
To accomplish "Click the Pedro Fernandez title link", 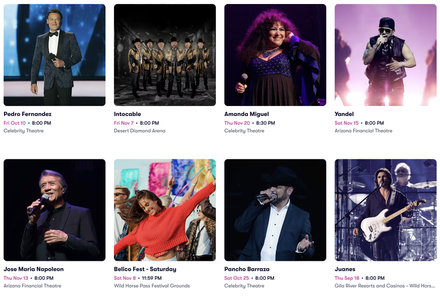I will (27, 114).
